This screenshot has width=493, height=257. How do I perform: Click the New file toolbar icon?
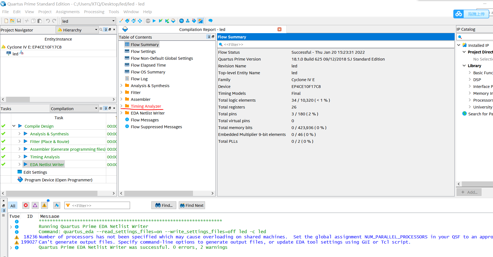pos(6,21)
